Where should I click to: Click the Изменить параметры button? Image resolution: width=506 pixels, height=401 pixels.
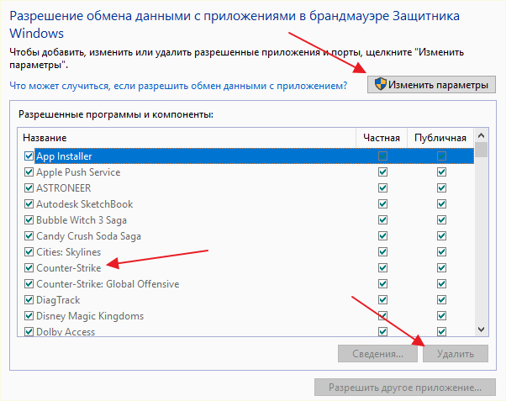431,85
